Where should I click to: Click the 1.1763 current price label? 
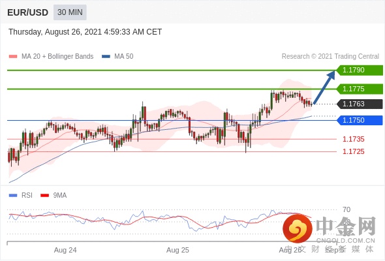[360, 104]
